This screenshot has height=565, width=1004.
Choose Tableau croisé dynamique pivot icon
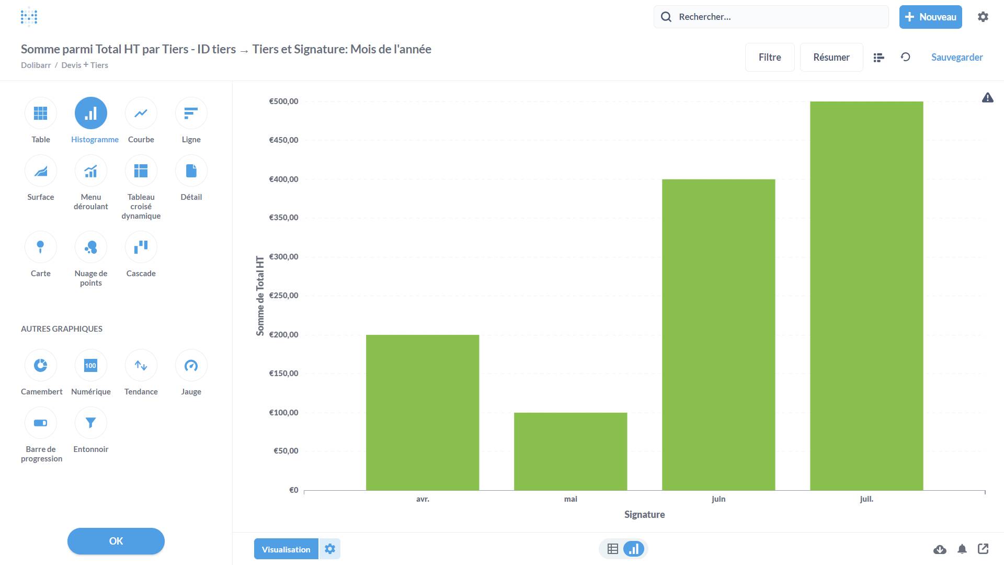point(141,171)
